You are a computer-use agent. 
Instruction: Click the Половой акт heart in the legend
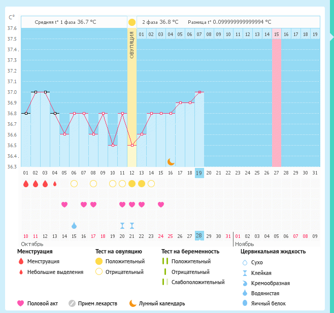[x=20, y=303]
